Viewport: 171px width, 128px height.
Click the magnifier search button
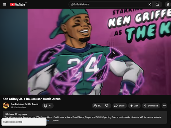pyautogui.click(x=157, y=4)
